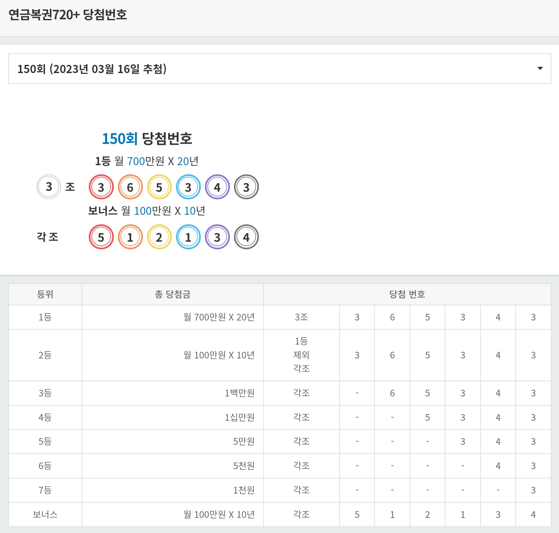Click the 각 조 label beside bonus balls

click(x=48, y=237)
